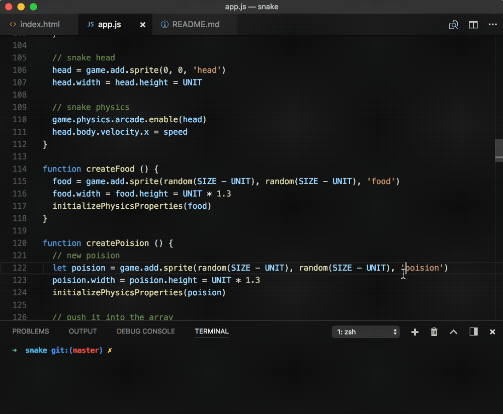Open the search changes icon in editor toolbar
The image size is (503, 414).
(454, 25)
